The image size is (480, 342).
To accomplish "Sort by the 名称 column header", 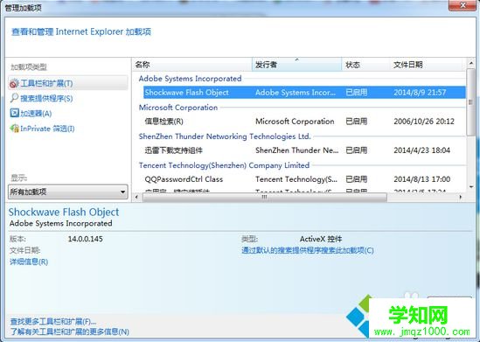I will (192, 65).
